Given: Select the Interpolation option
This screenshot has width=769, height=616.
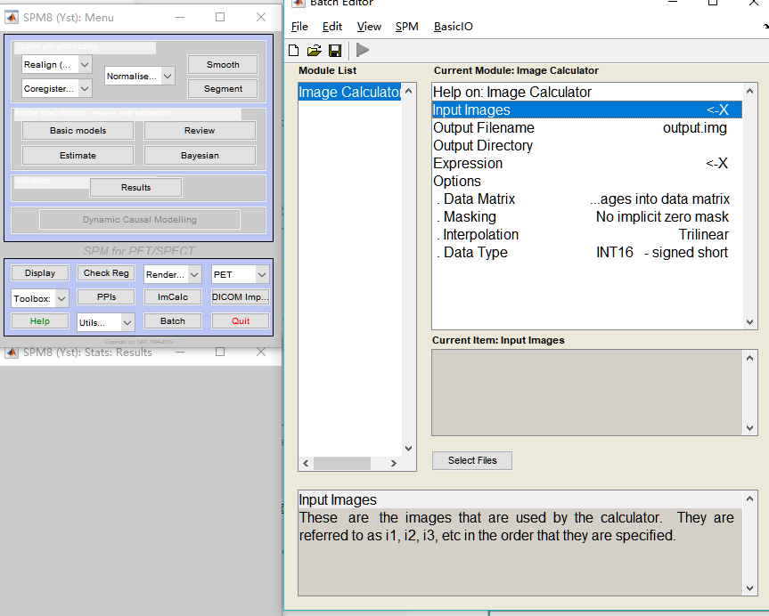Looking at the screenshot, I should point(587,234).
